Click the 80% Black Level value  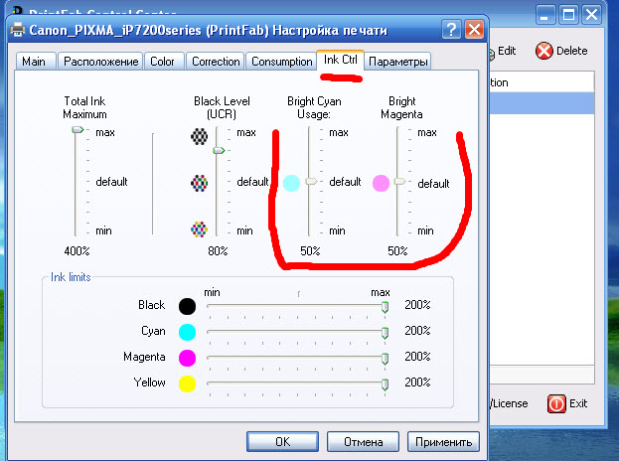click(218, 251)
